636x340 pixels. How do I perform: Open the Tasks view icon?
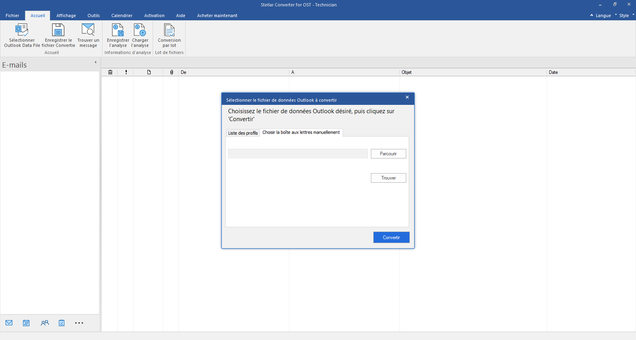(62, 323)
